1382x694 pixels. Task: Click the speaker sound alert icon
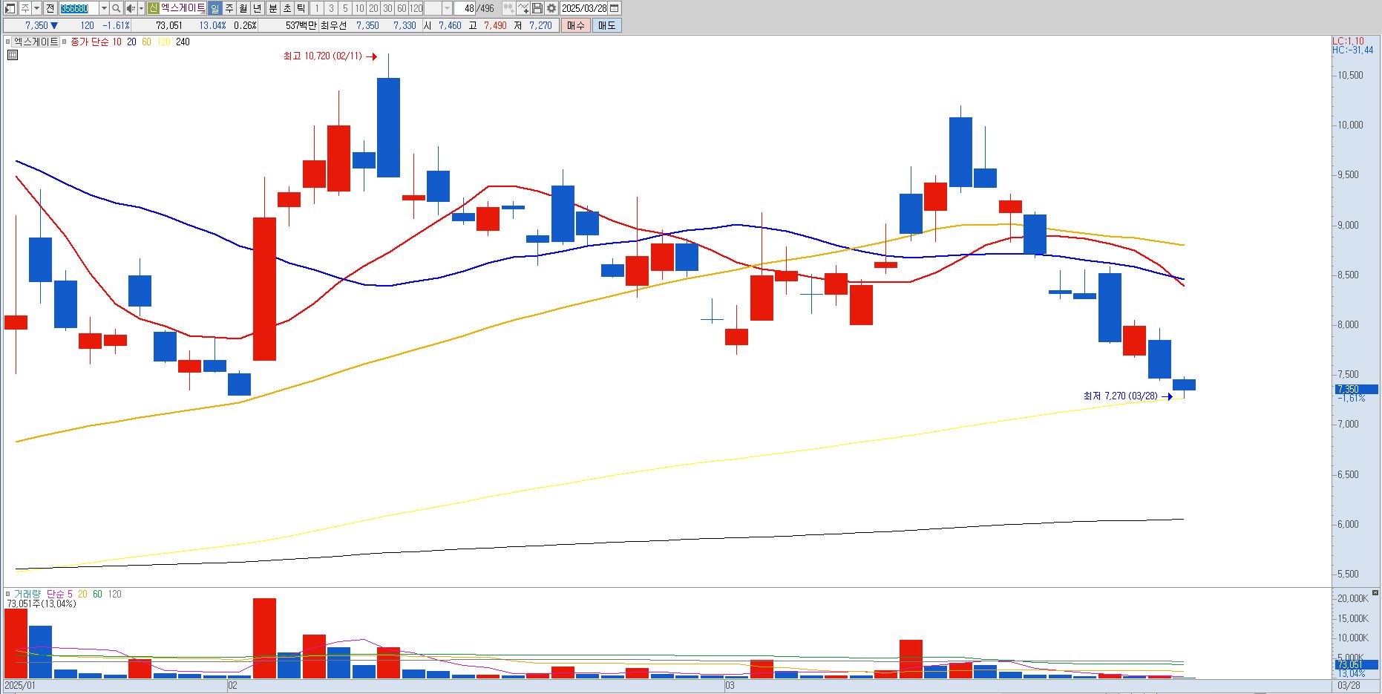point(131,8)
